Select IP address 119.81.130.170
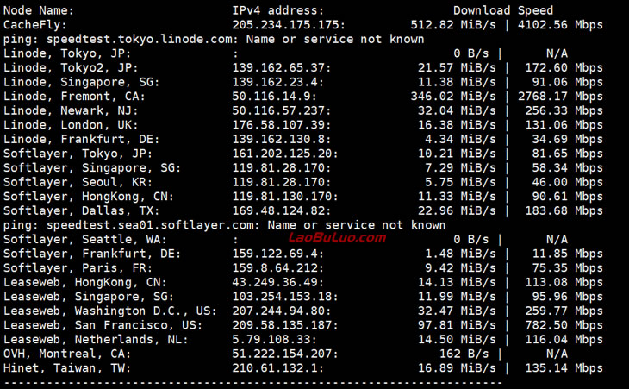Viewport: 629px width, 389px height. [285, 197]
